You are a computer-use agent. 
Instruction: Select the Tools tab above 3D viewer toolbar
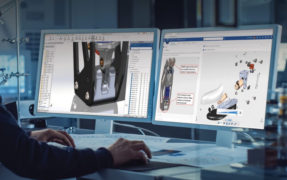(x=230, y=120)
